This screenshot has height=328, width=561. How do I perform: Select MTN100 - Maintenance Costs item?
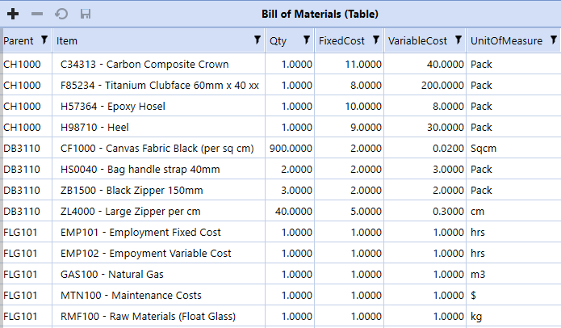[131, 296]
